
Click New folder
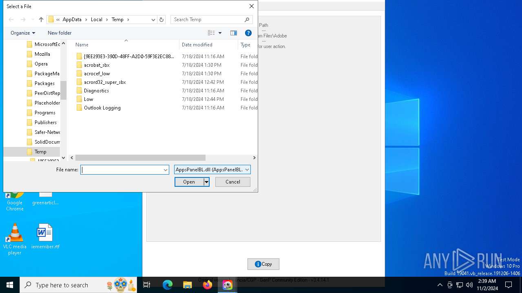tap(60, 33)
